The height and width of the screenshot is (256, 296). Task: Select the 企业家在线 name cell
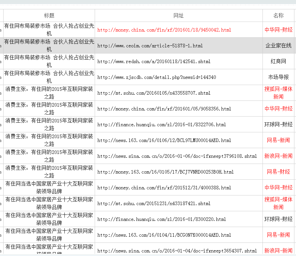coord(278,45)
